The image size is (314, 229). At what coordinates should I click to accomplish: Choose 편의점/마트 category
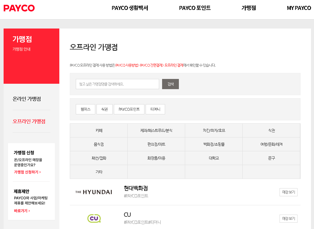coord(156,144)
